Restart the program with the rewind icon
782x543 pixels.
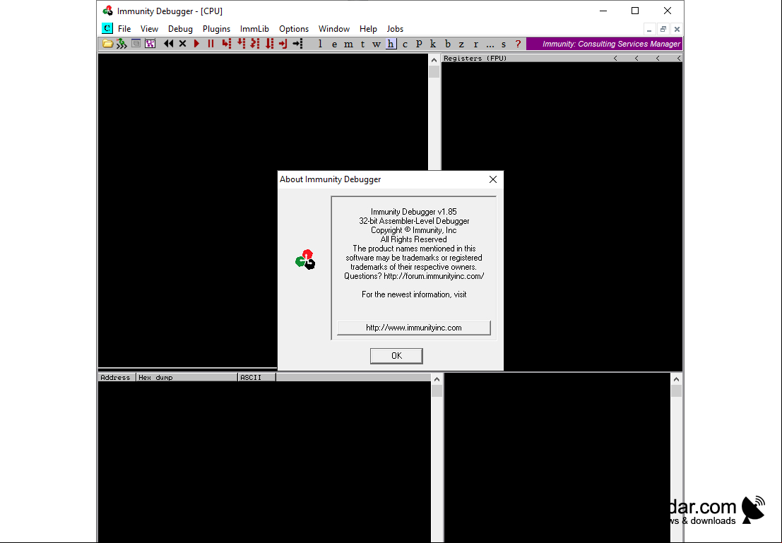pos(169,44)
